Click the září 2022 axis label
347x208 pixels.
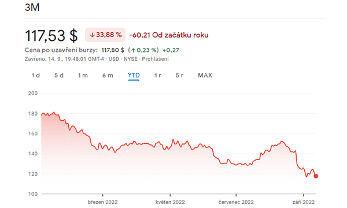click(304, 202)
